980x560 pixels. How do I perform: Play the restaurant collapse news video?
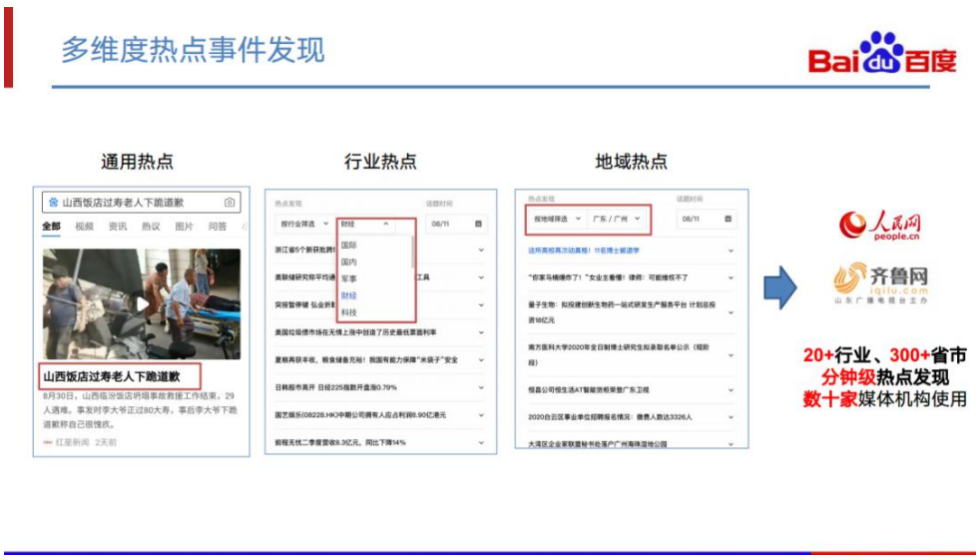click(x=143, y=303)
